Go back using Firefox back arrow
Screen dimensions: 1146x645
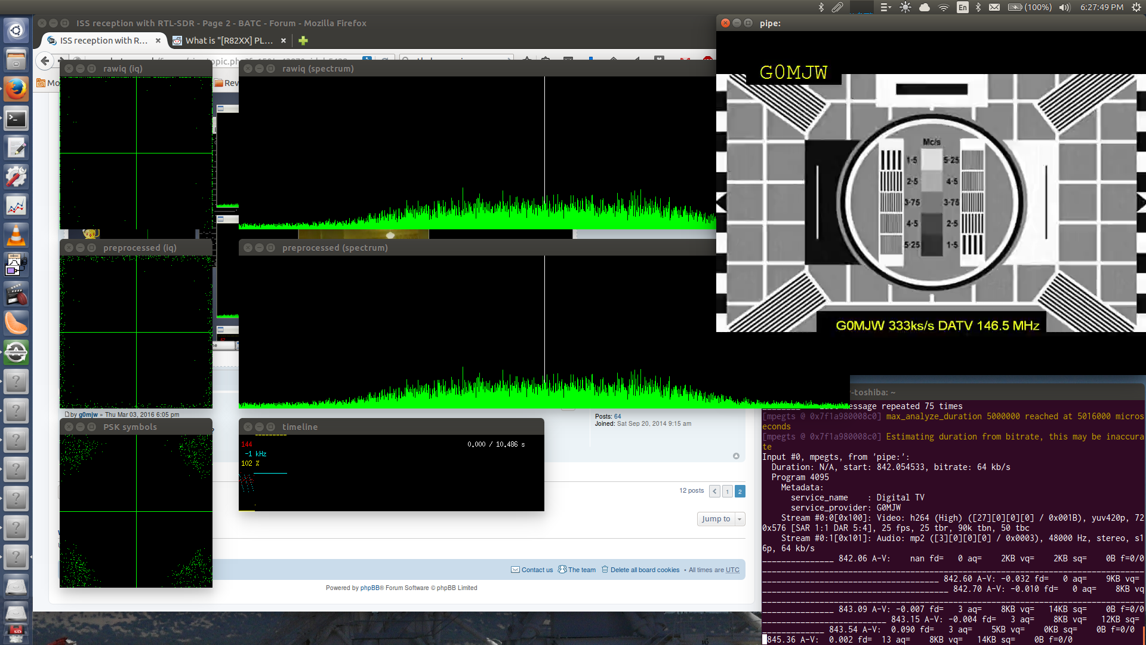[x=45, y=60]
